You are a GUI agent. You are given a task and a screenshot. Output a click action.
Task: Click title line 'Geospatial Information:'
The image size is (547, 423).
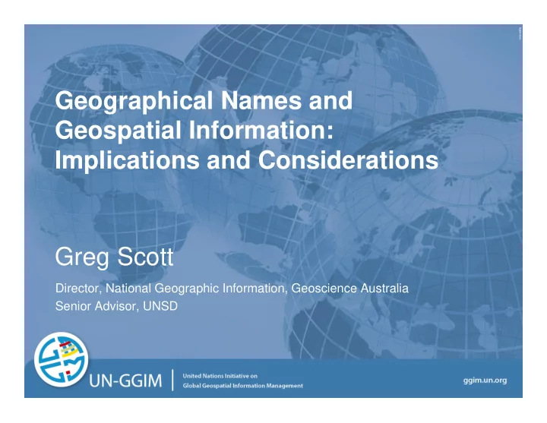194,131
